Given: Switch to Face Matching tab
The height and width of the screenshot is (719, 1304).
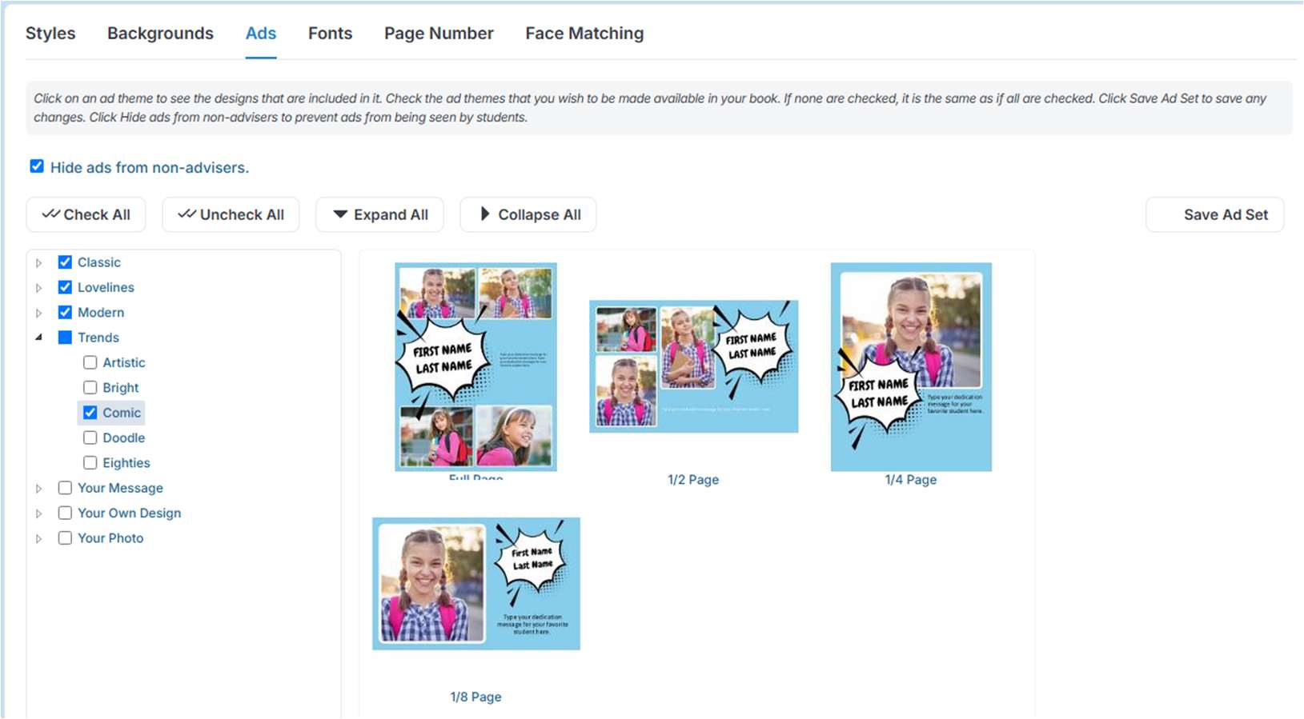Looking at the screenshot, I should tap(584, 34).
